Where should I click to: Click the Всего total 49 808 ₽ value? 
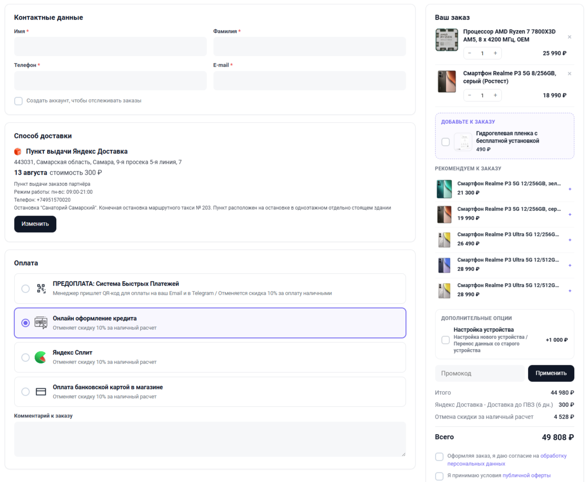[558, 437]
